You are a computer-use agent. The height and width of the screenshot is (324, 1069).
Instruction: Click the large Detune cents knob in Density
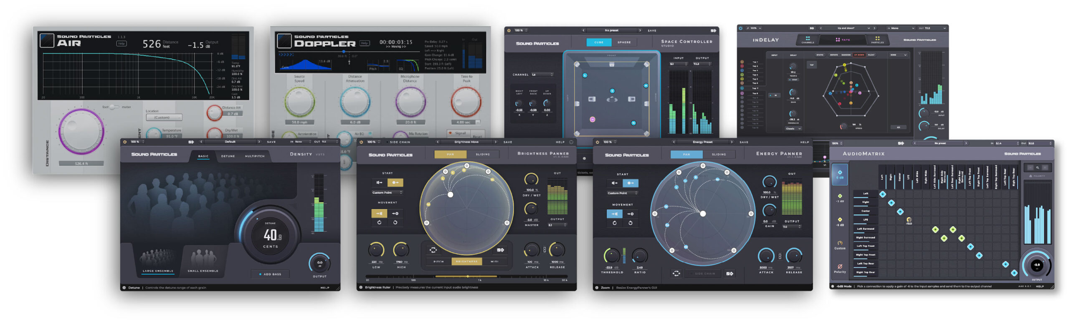[x=270, y=235]
